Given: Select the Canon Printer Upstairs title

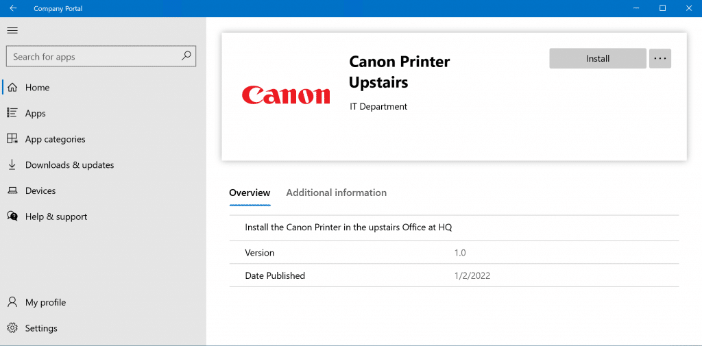Looking at the screenshot, I should (x=400, y=72).
